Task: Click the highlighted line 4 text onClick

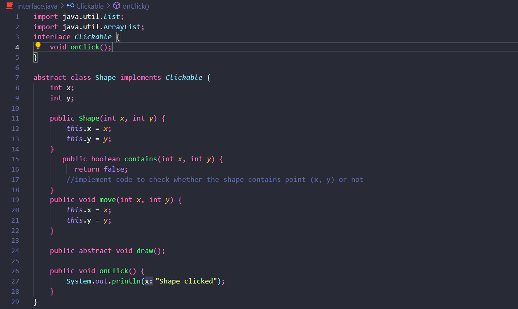Action: point(84,46)
